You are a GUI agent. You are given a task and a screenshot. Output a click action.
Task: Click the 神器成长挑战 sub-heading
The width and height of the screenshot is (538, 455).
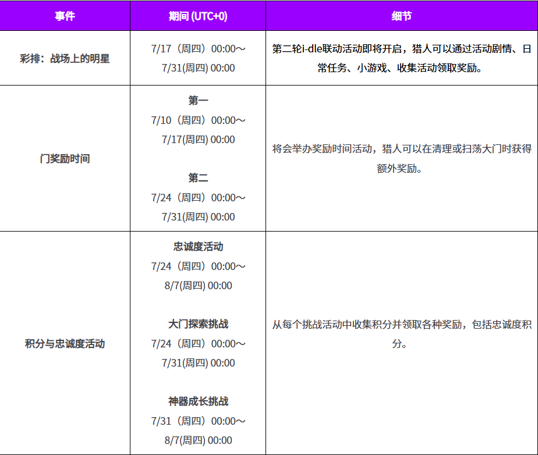[x=198, y=401]
